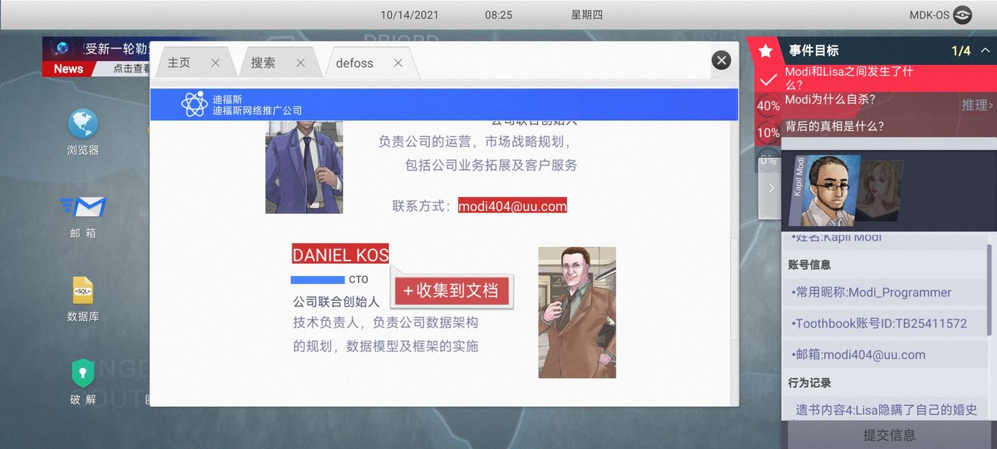
Task: Switch to the 主页 browser tab
Action: point(178,63)
